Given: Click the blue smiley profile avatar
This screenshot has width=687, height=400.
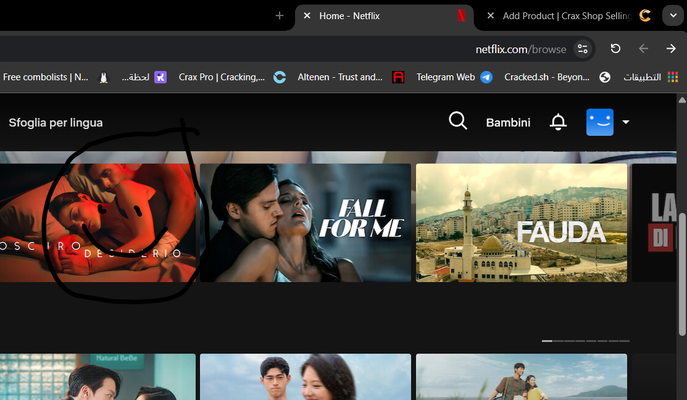Looking at the screenshot, I should 599,122.
